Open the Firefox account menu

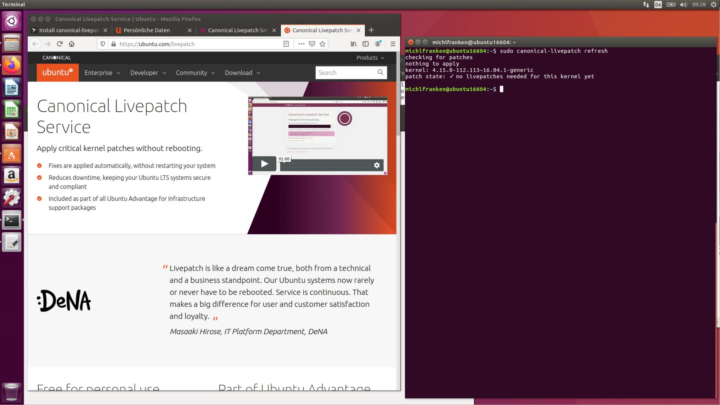(x=378, y=44)
